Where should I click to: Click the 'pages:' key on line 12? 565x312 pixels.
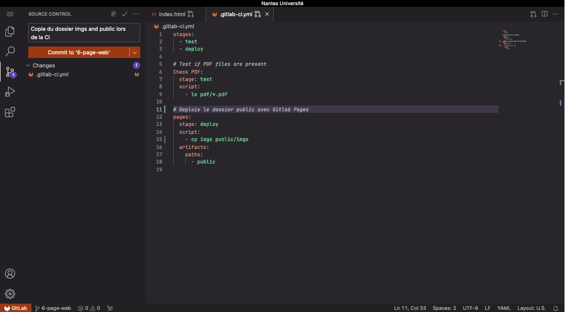coord(182,117)
